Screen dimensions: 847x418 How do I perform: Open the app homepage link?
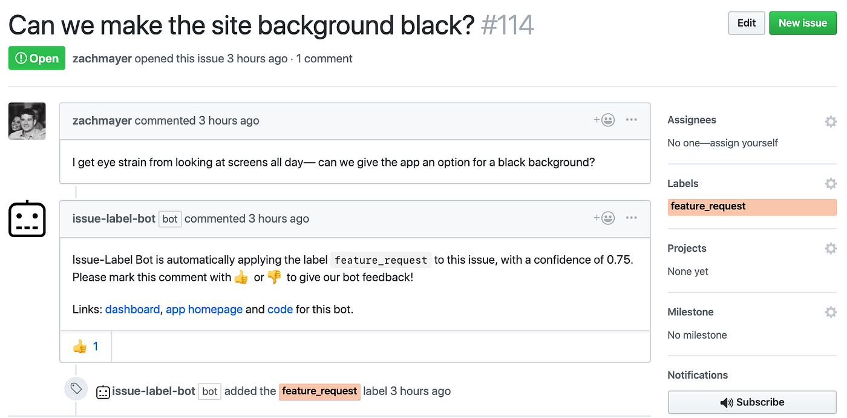(x=204, y=309)
